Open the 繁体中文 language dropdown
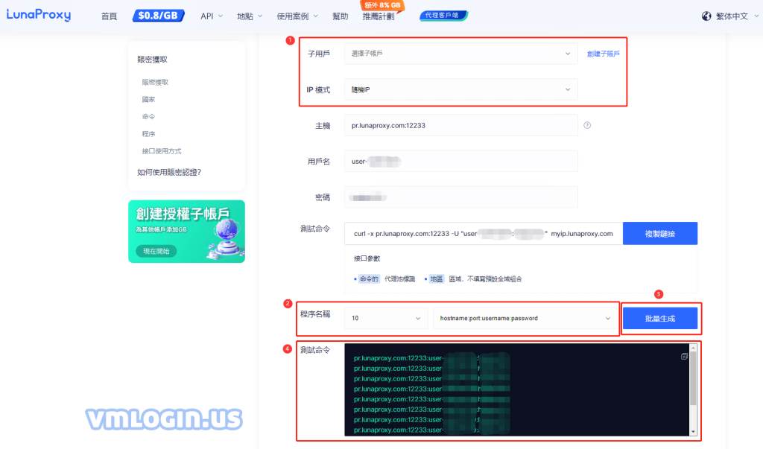The image size is (763, 449). (x=737, y=16)
